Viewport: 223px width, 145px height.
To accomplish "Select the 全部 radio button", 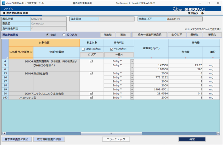I will [x=48, y=35].
